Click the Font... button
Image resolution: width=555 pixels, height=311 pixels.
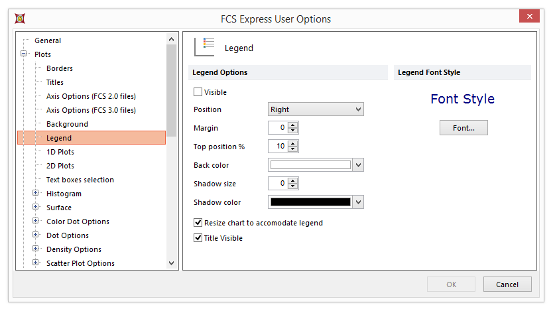(463, 128)
